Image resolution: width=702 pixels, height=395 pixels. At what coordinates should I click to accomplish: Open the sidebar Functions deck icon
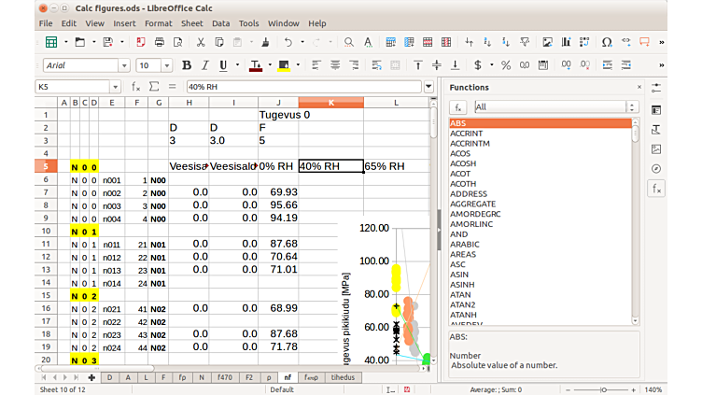tap(656, 189)
